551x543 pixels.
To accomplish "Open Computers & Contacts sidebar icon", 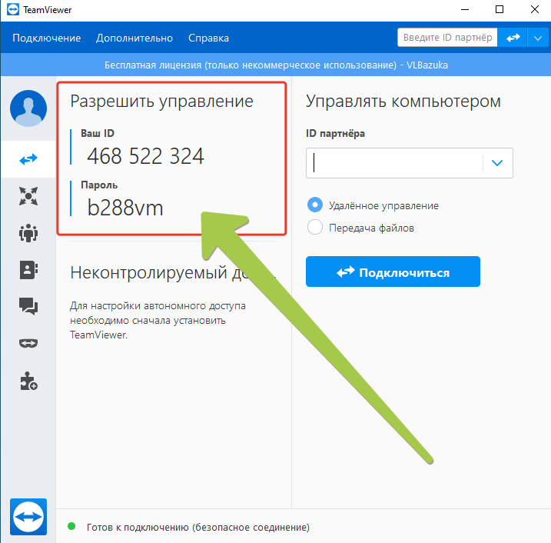I will click(x=28, y=270).
